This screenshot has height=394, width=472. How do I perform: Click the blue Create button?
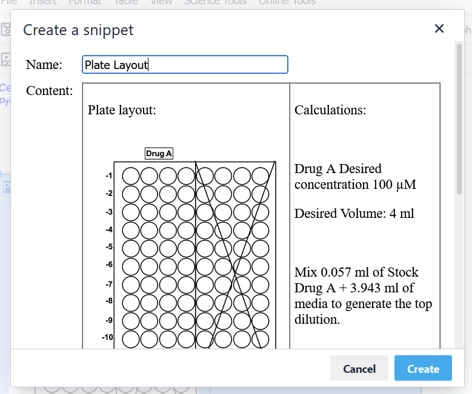423,369
